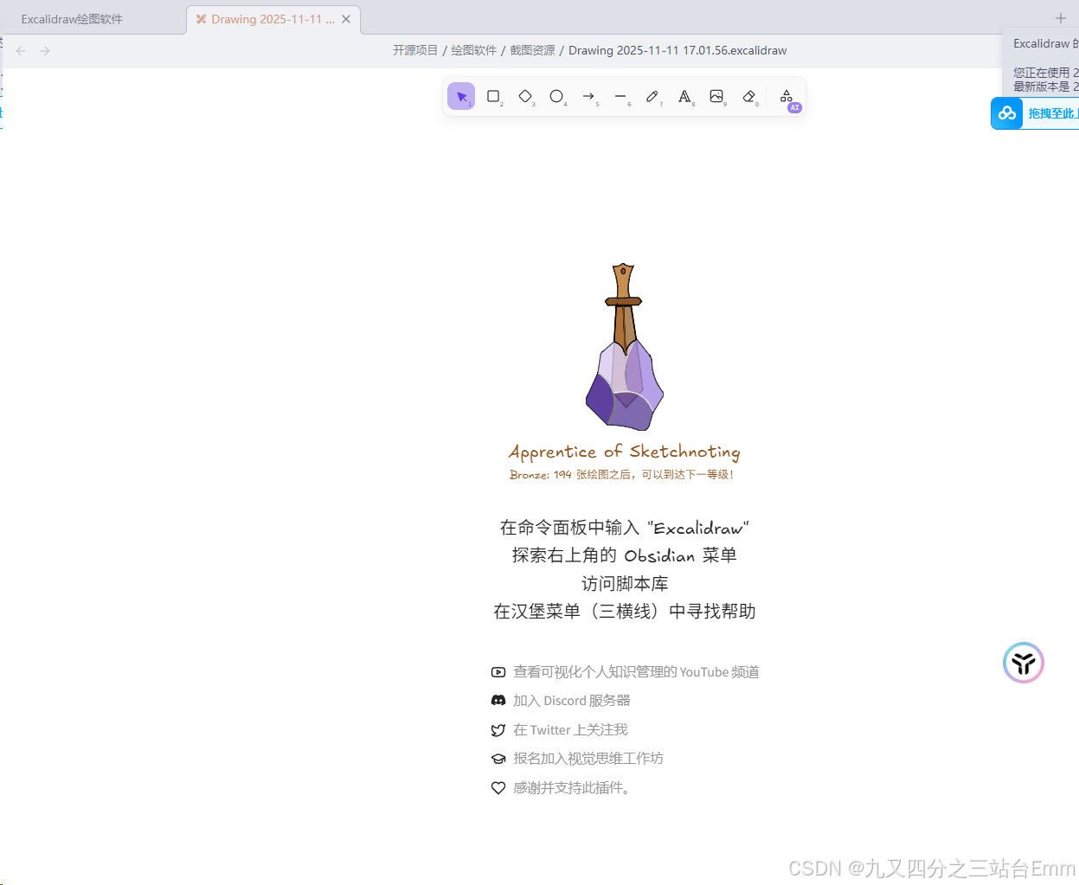Click the Bronze: 194 progress text

621,474
